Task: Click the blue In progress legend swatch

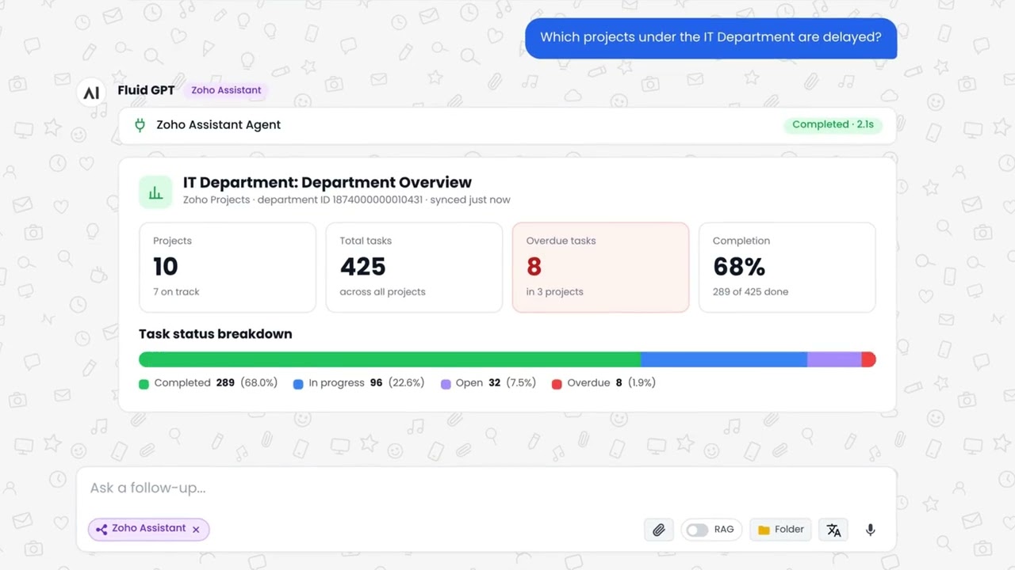Action: coord(298,384)
